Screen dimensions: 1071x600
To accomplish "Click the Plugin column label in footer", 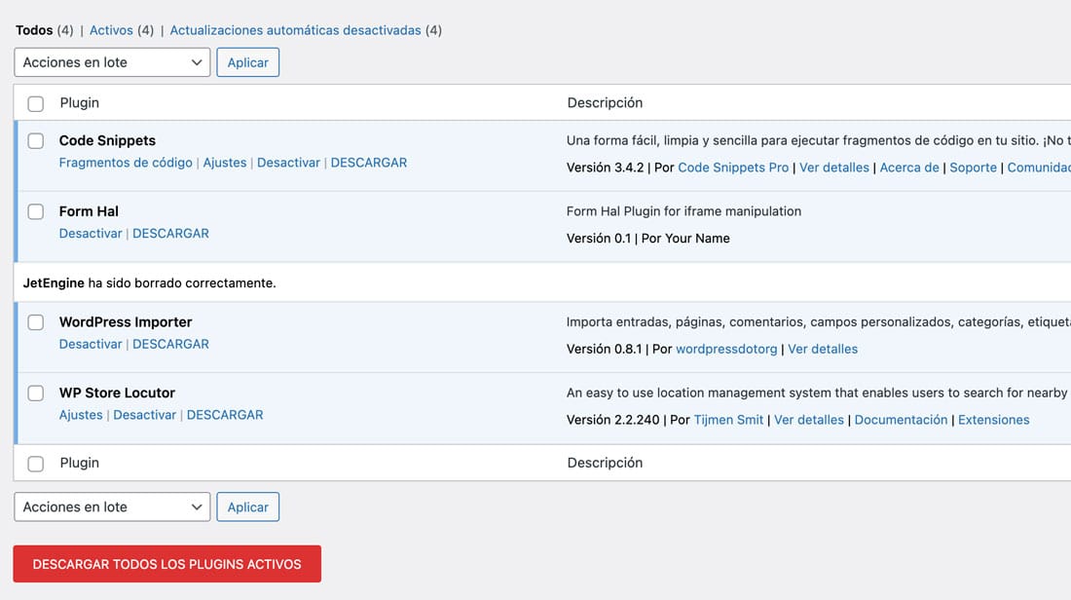I will tap(79, 463).
